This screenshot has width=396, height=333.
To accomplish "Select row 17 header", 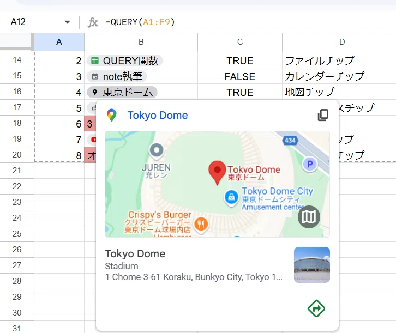I will (17, 107).
